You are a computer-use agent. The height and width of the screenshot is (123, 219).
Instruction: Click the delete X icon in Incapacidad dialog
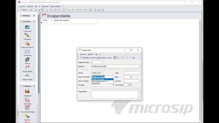coord(118,58)
